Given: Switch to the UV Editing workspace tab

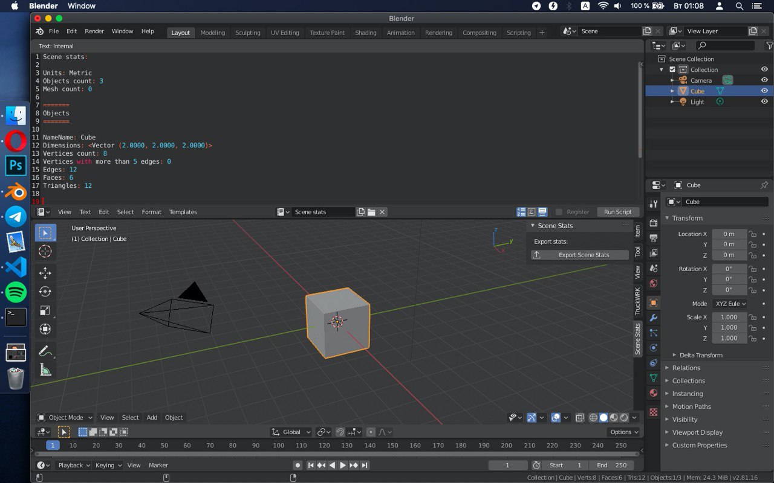Looking at the screenshot, I should coord(285,33).
